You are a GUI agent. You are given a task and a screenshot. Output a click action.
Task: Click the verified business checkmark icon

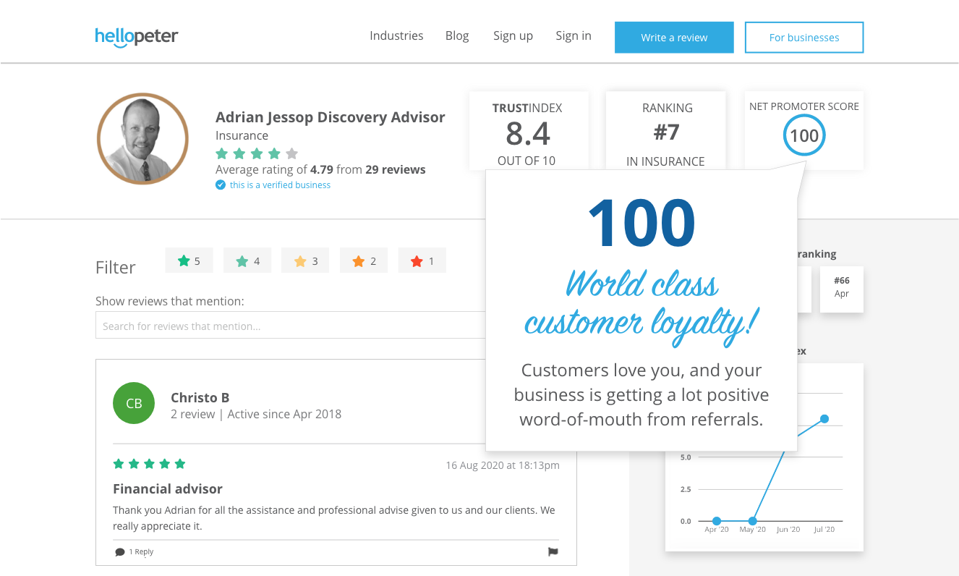[x=221, y=185]
